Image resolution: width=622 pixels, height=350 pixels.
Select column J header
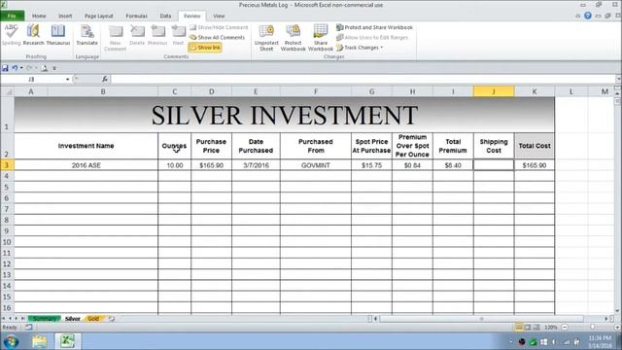tap(494, 91)
